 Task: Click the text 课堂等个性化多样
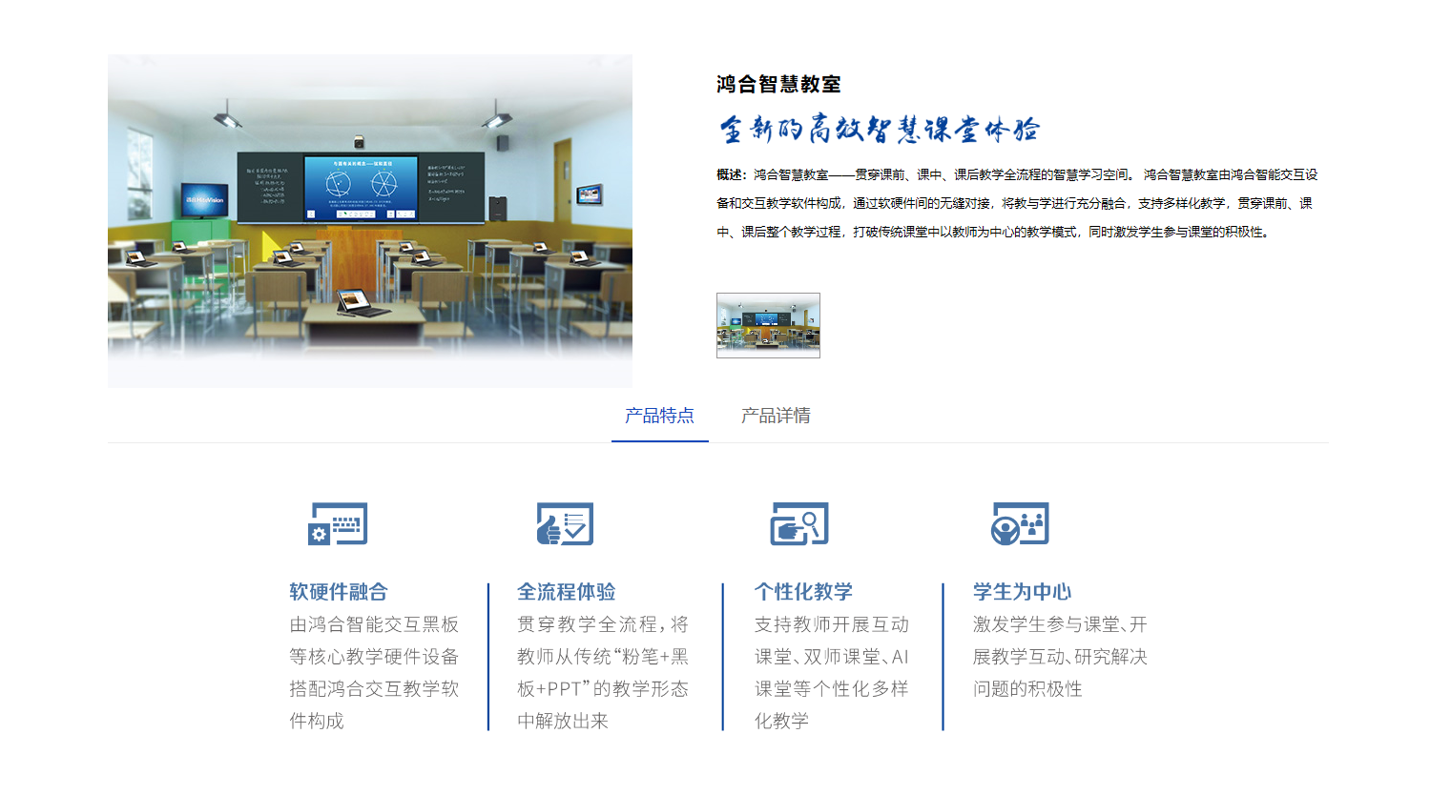832,689
